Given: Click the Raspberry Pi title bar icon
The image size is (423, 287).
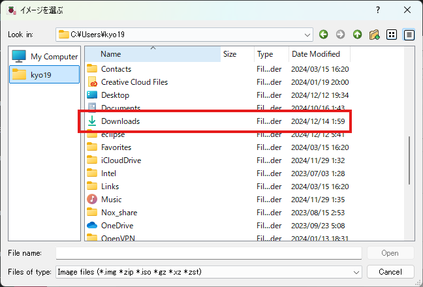Looking at the screenshot, I should [12, 10].
